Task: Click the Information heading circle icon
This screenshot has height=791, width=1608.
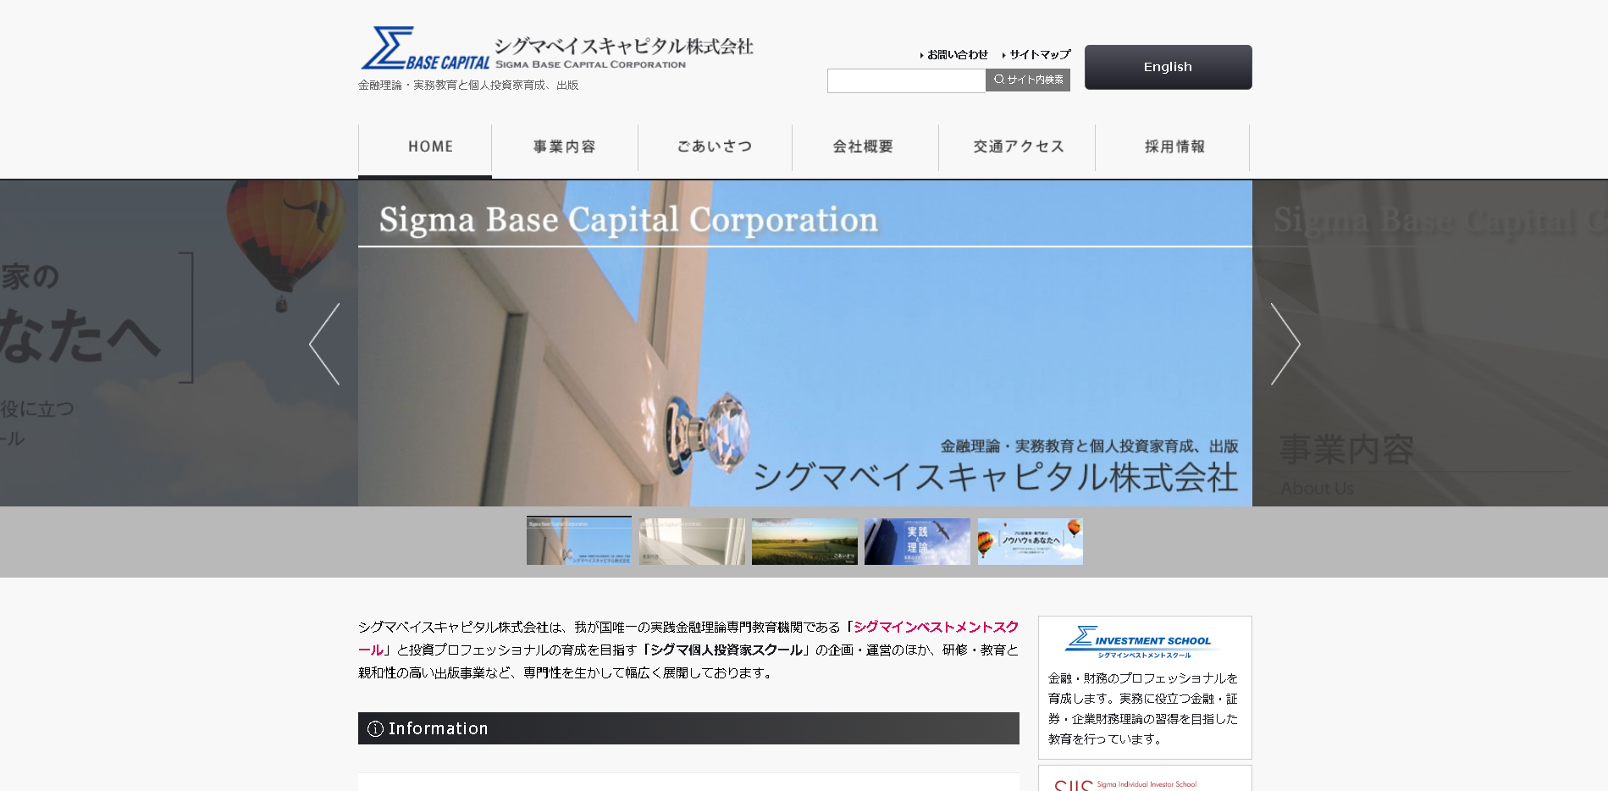Action: pos(375,729)
